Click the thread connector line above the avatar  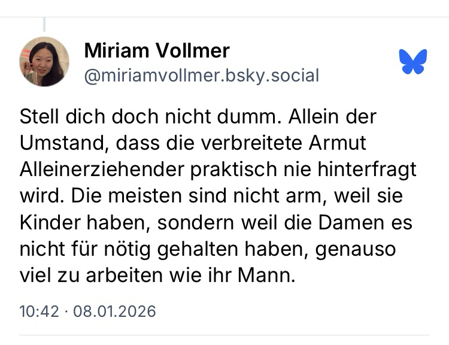click(44, 25)
